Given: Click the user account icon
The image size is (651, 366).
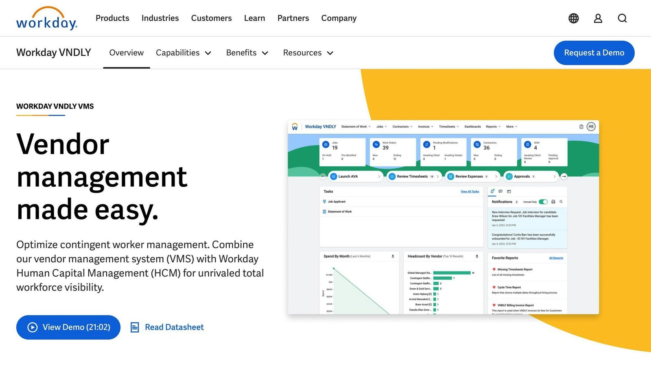Looking at the screenshot, I should [x=598, y=18].
